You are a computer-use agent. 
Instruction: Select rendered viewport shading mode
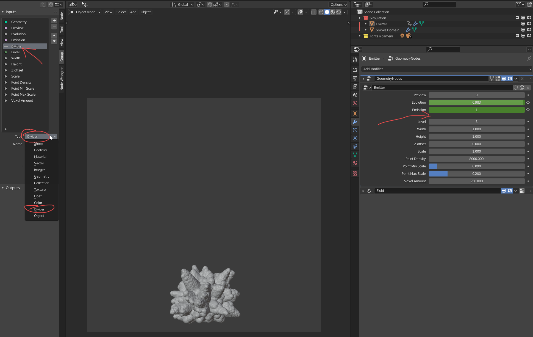click(x=338, y=12)
